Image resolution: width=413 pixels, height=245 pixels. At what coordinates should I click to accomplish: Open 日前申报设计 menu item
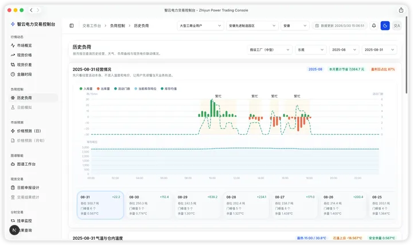[x=33, y=188]
